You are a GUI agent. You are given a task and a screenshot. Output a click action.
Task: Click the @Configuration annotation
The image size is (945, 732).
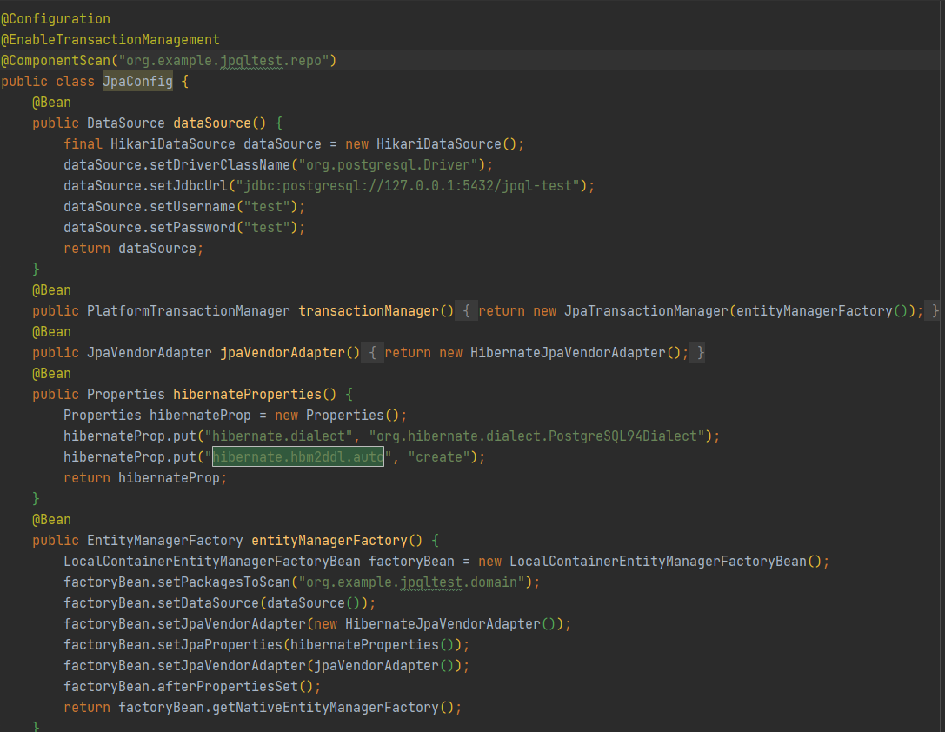(56, 18)
